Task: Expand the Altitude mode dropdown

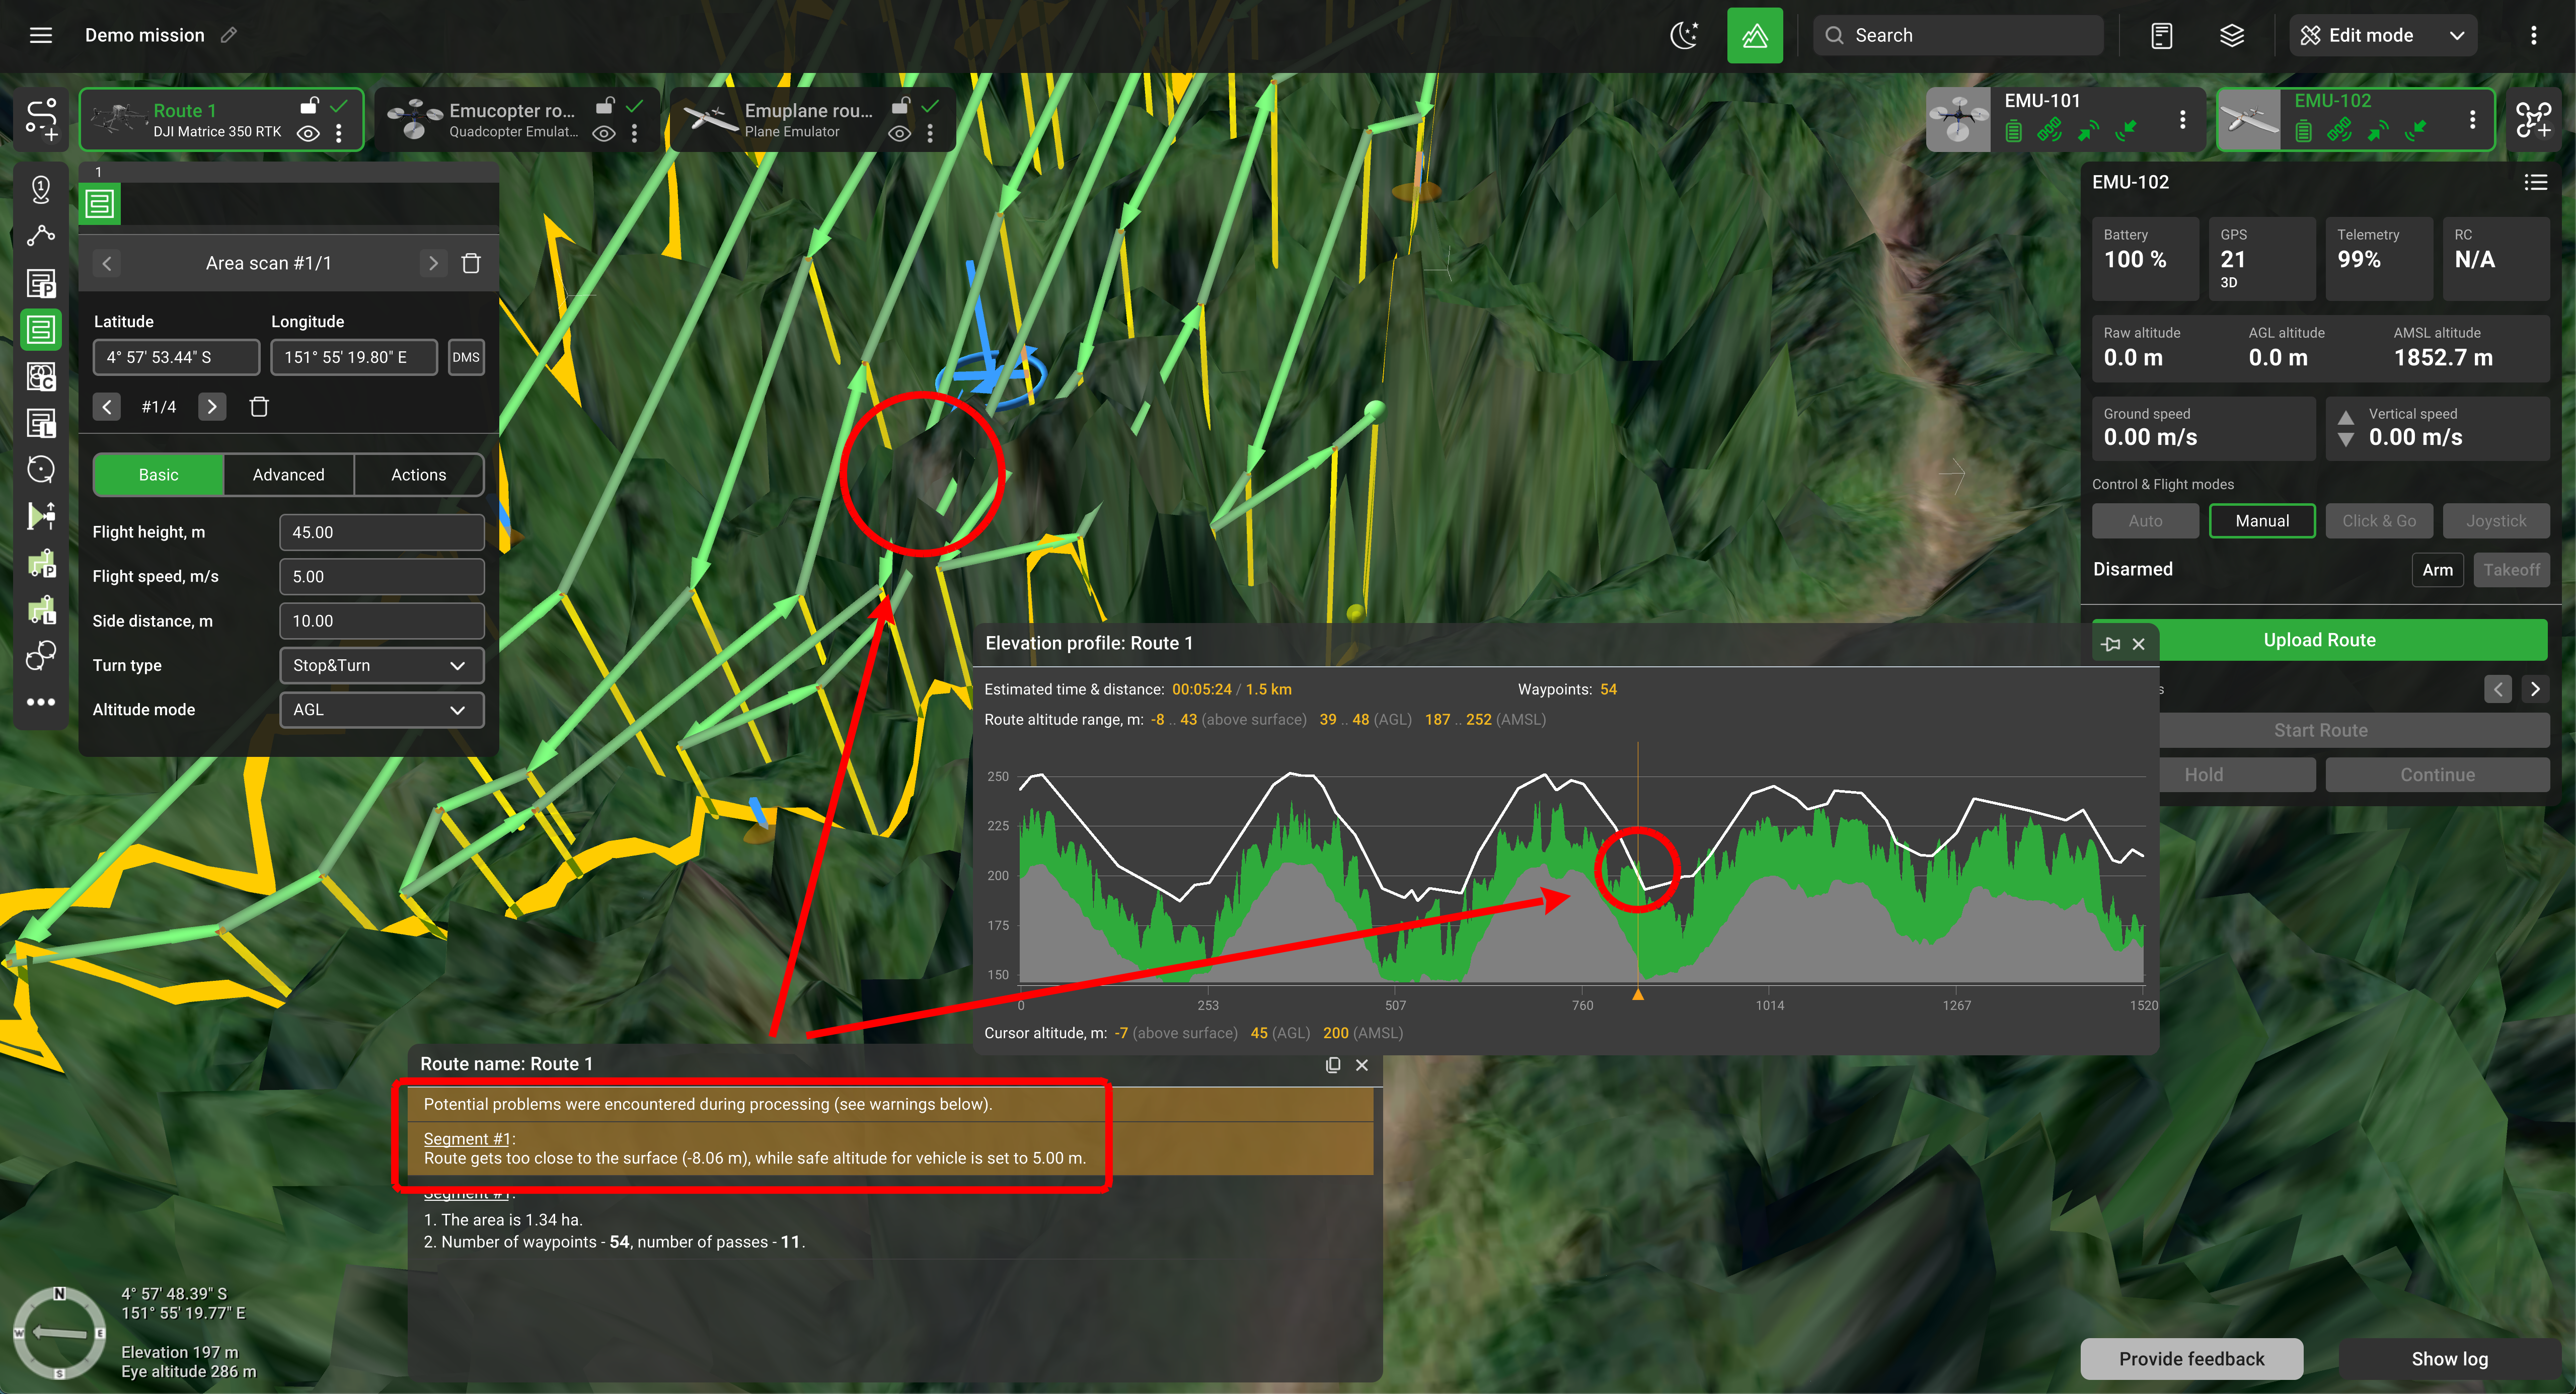Action: [381, 709]
